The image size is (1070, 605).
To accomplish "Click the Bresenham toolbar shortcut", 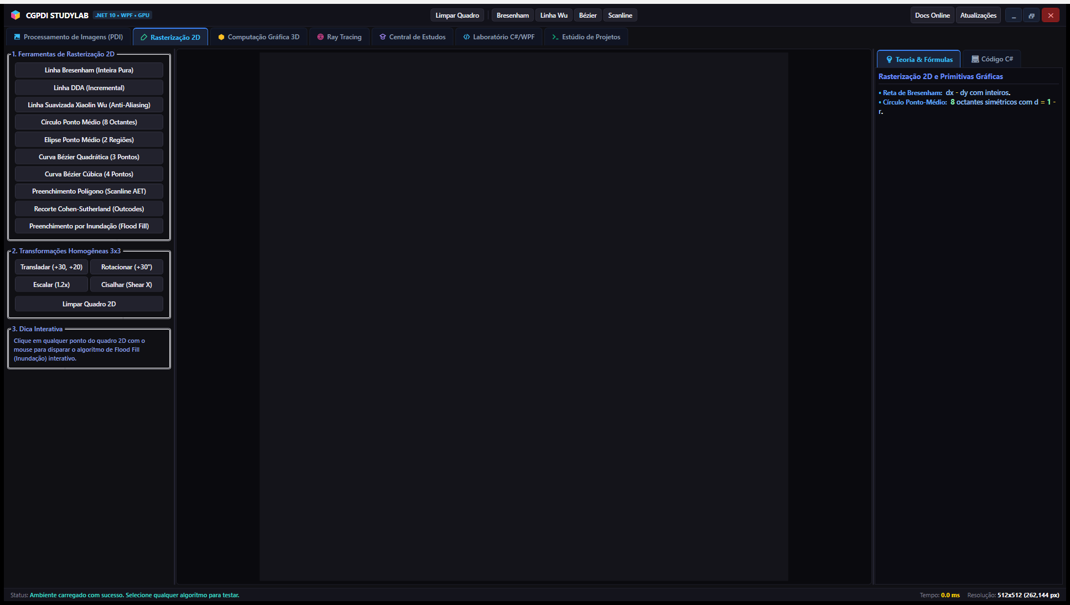I will tap(512, 15).
